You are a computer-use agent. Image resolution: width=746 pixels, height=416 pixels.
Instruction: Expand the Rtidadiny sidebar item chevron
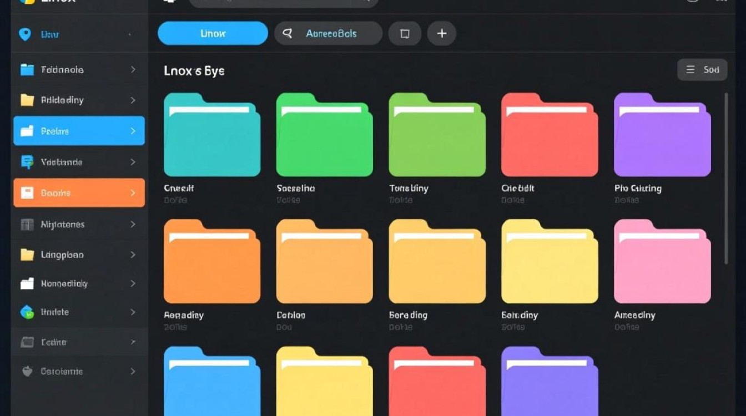tap(133, 100)
